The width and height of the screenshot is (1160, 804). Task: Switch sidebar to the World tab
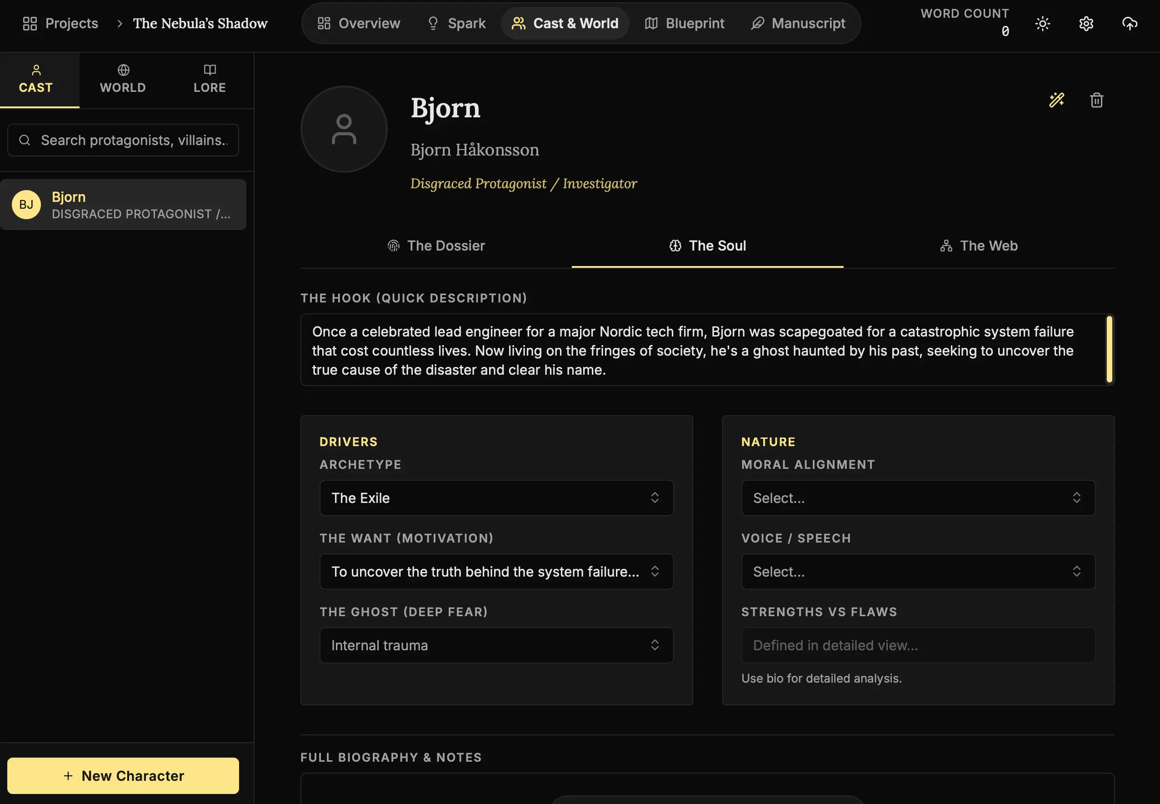tap(123, 80)
